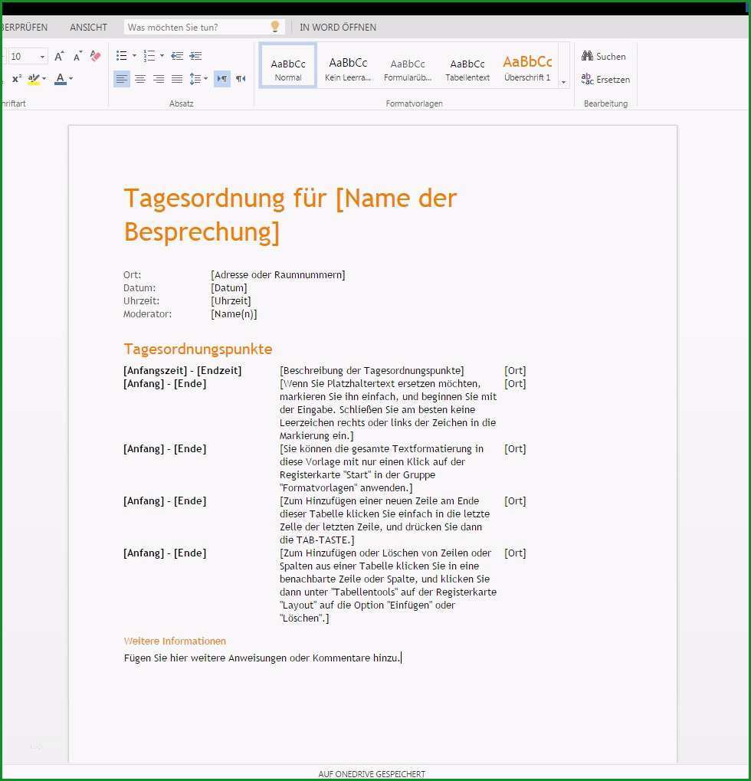Expand bullet list style options
Viewport: 751px width, 781px height.
coord(134,56)
